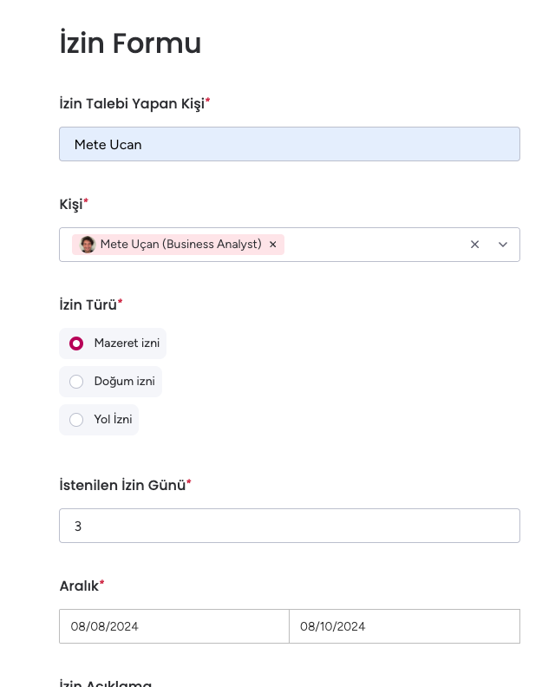Viewport: 555px width, 687px height.
Task: Pick the Yol İzni radio option
Action: (x=99, y=420)
